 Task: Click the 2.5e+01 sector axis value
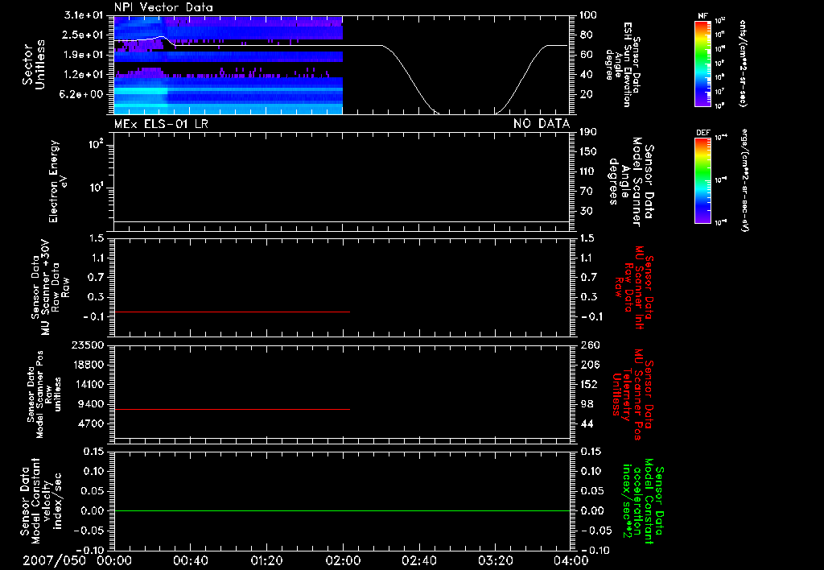tap(84, 35)
